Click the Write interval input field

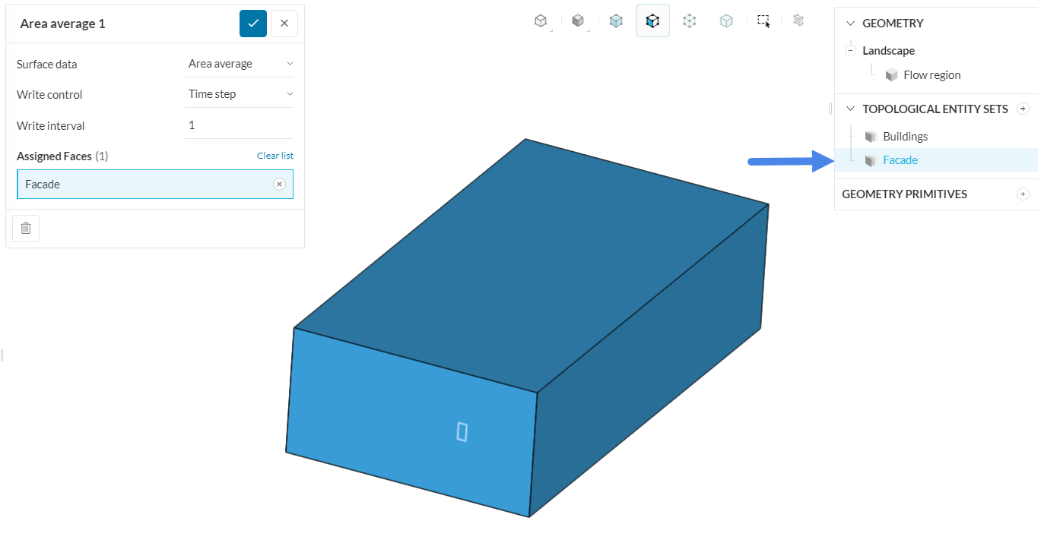(240, 125)
